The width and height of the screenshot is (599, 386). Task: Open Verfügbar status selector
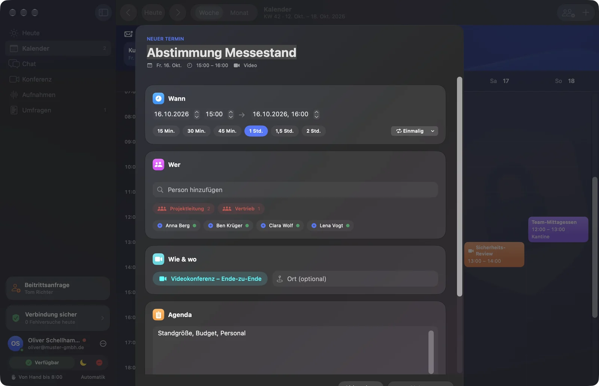42,362
